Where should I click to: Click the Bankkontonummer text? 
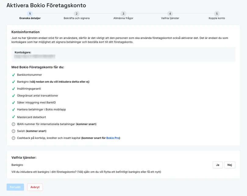point(30,75)
